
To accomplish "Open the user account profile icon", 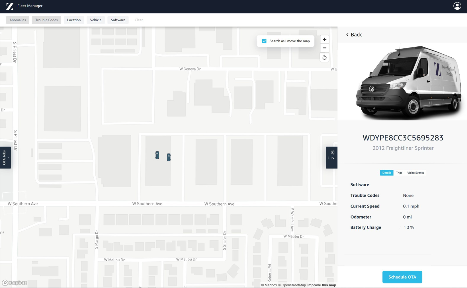I will pos(457,6).
